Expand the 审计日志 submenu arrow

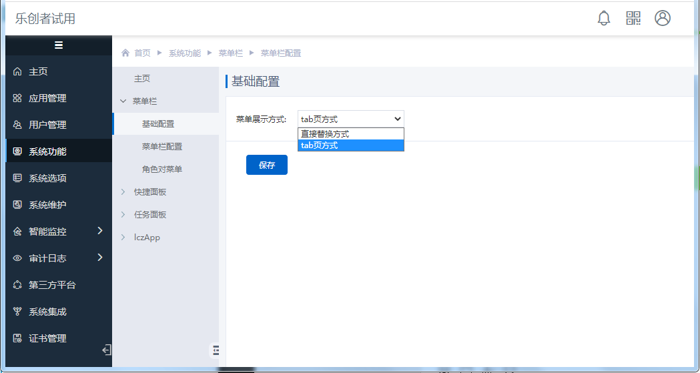pyautogui.click(x=100, y=258)
